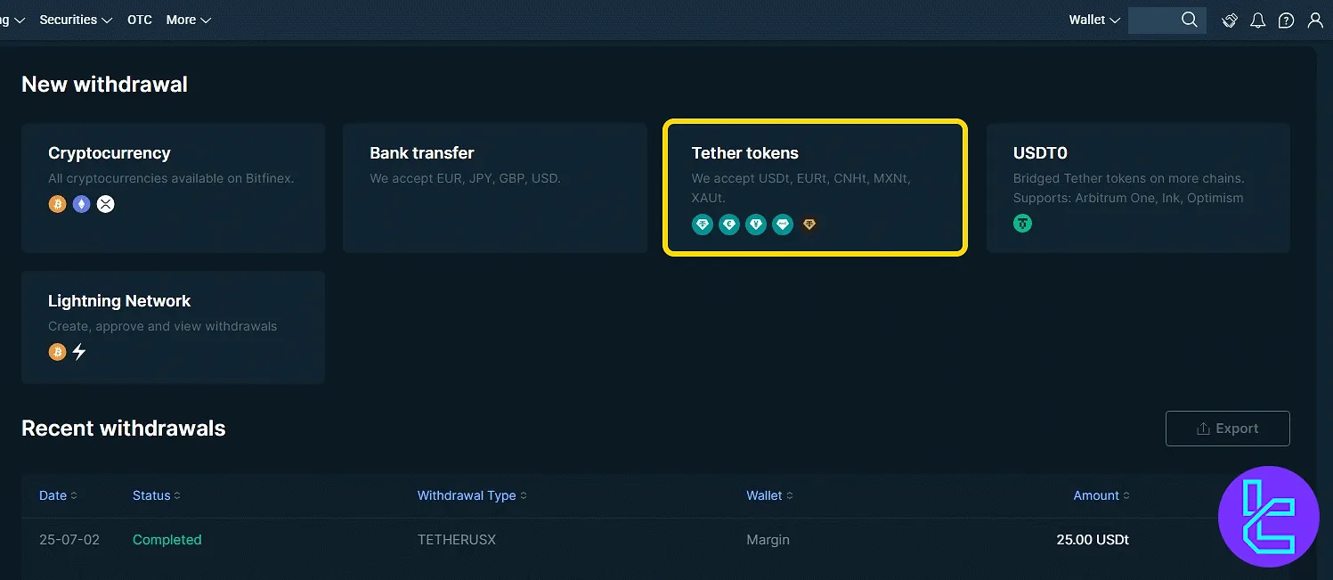Click the 25.00 USDt amount
Viewport: 1333px width, 580px height.
[1093, 540]
